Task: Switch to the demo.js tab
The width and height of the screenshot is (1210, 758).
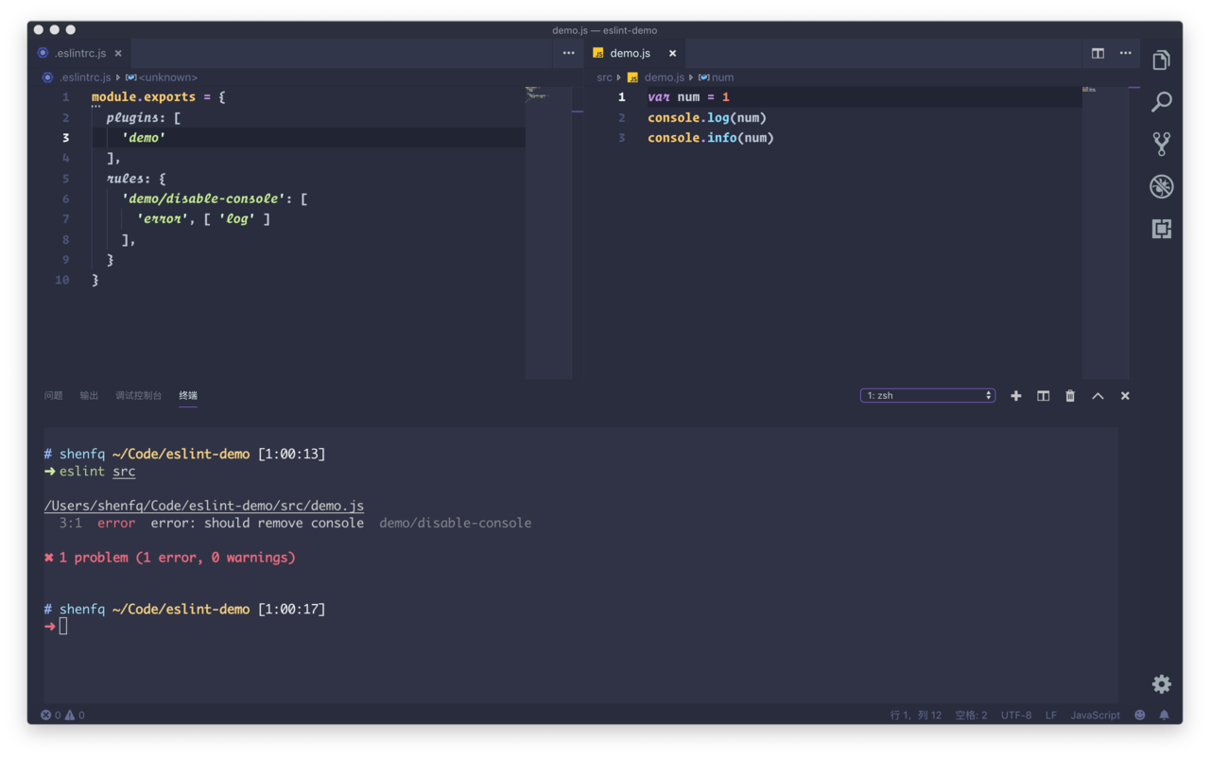Action: click(x=634, y=54)
